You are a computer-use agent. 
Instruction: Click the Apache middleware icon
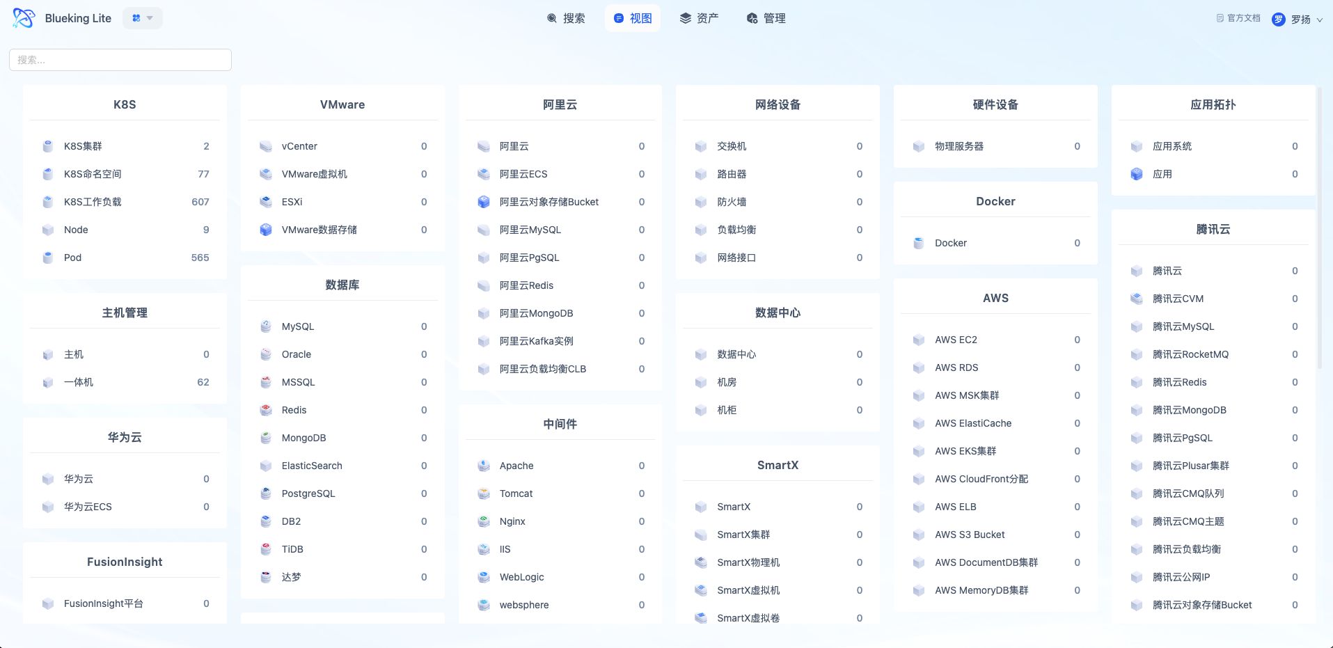click(484, 466)
